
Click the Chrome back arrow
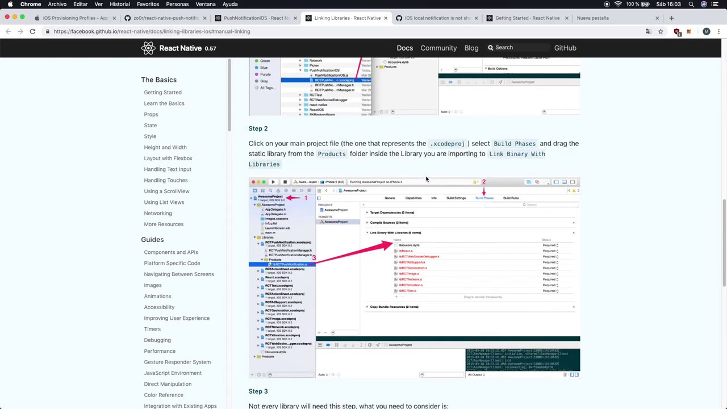pyautogui.click(x=8, y=31)
